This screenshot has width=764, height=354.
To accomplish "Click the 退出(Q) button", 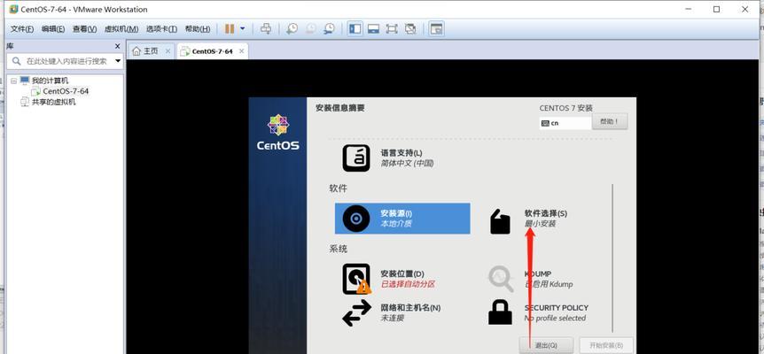I will point(546,345).
